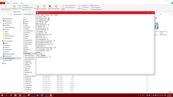Image resolution: width=173 pixels, height=97 pixels.
Task: Select the autobuy file in the file list
Action: click(x=27, y=29)
